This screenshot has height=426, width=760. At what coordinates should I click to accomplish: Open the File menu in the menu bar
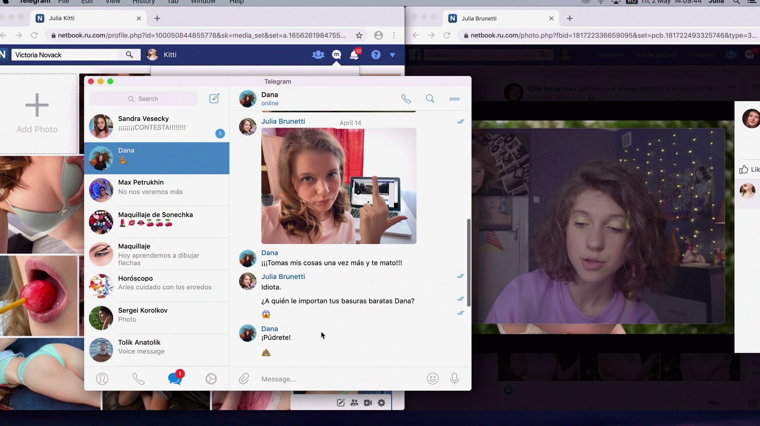(63, 2)
